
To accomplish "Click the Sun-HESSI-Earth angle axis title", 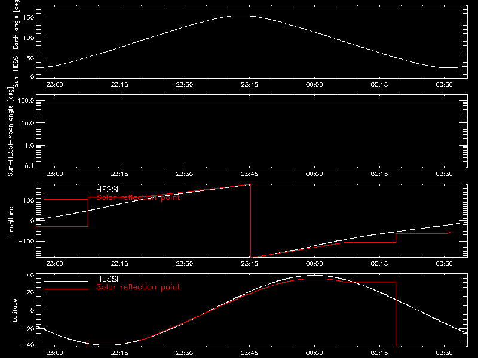I will [16, 42].
